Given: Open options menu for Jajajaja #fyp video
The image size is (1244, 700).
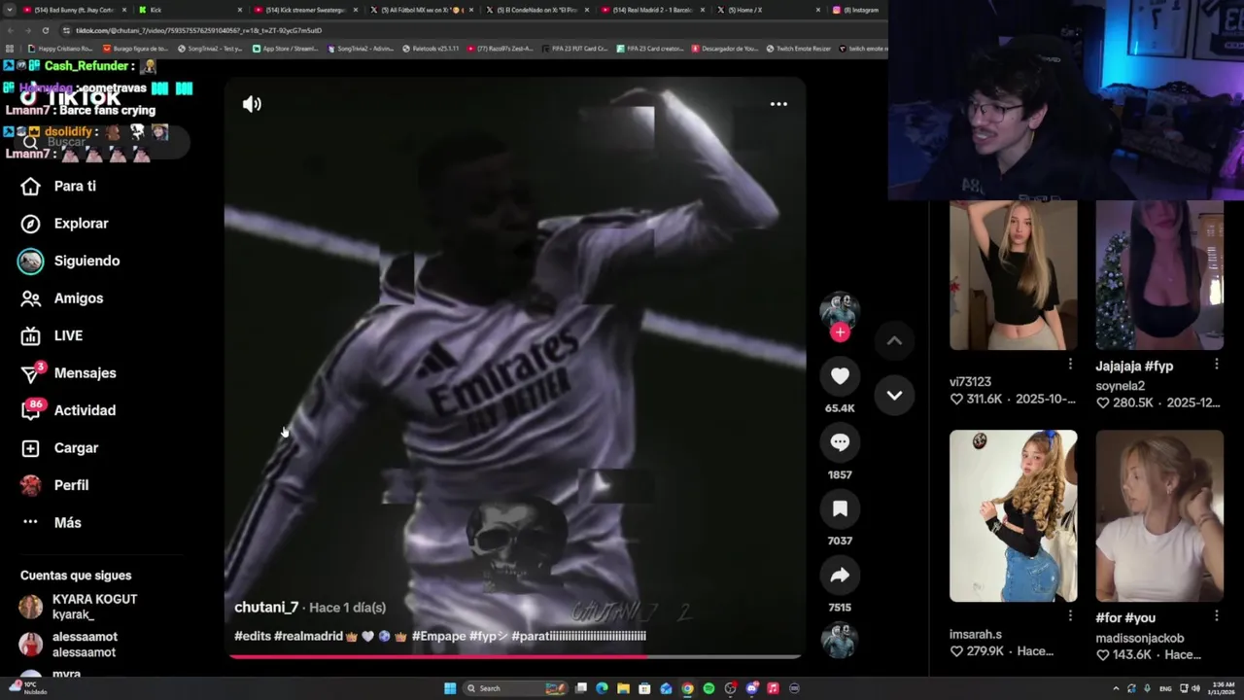Looking at the screenshot, I should (1216, 364).
